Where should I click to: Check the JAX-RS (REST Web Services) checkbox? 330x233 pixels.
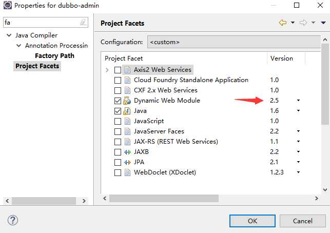118,142
